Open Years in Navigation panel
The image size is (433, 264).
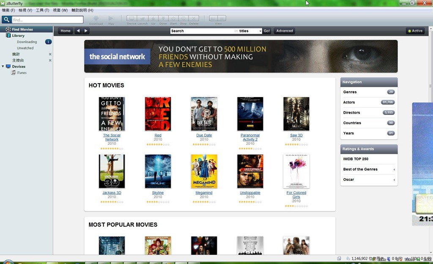[369, 133]
